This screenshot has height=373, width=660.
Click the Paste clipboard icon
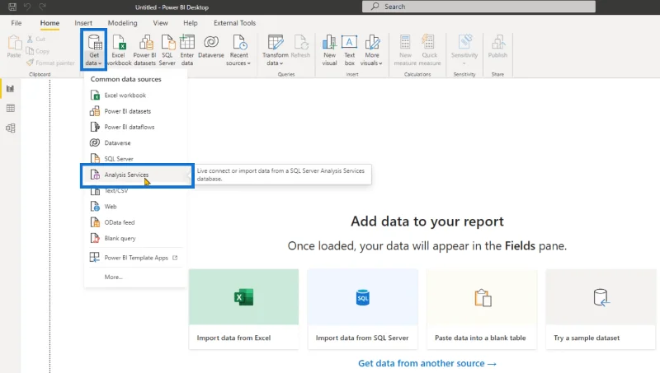(14, 47)
